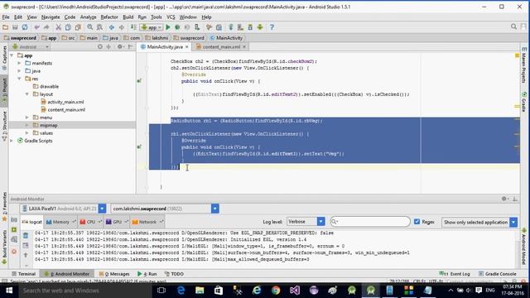Click the Attach debugger toolbar icon
This screenshot has height=298, width=530.
tap(197, 27)
